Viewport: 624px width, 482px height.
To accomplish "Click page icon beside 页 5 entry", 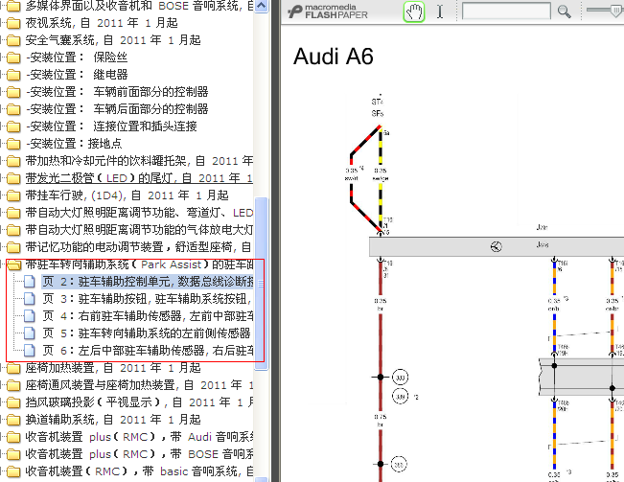I will click(29, 333).
